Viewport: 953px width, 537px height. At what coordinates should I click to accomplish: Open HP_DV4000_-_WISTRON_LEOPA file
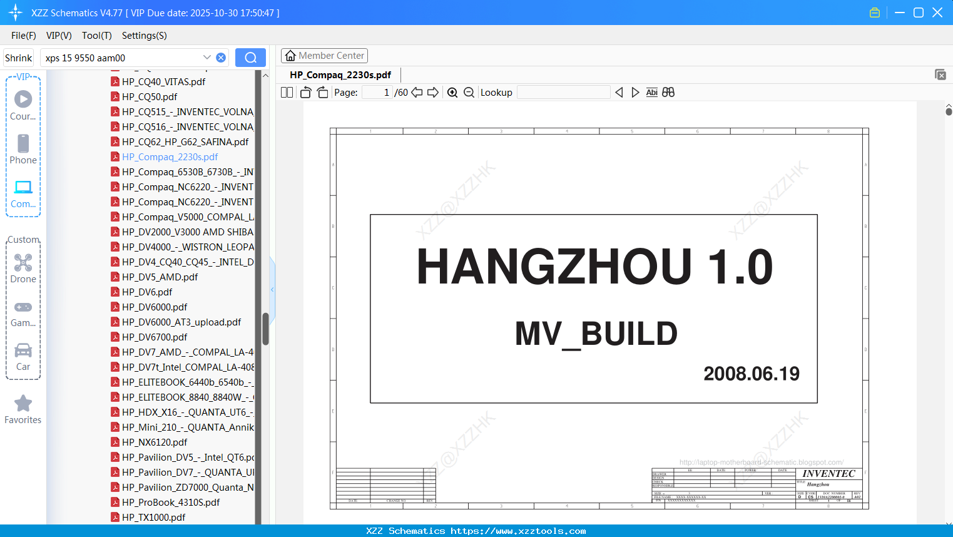tap(182, 247)
